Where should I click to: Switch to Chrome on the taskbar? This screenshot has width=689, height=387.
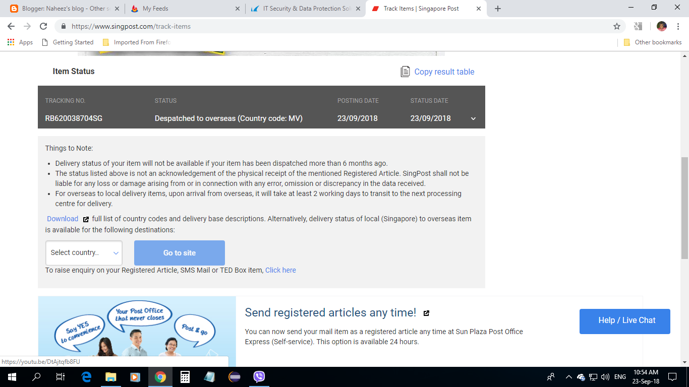160,377
